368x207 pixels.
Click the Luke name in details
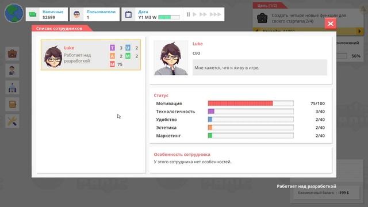(x=197, y=44)
